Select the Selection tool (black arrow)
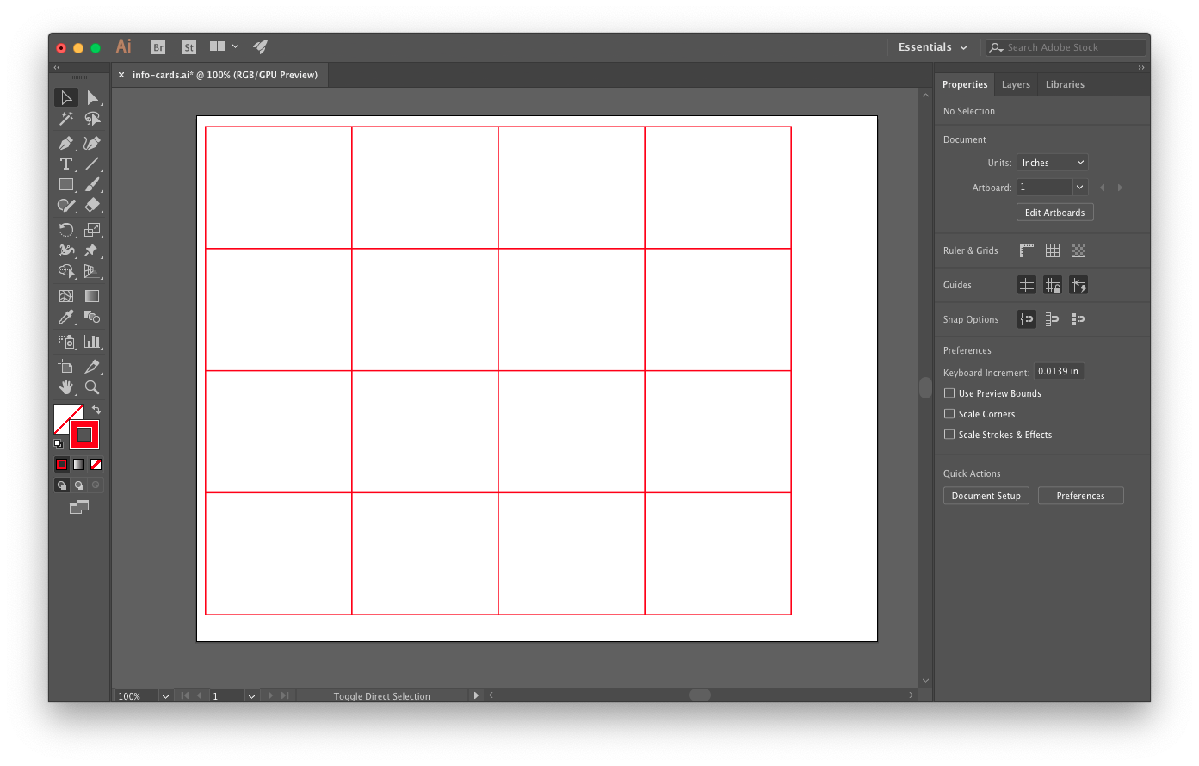Image resolution: width=1199 pixels, height=766 pixels. point(66,97)
